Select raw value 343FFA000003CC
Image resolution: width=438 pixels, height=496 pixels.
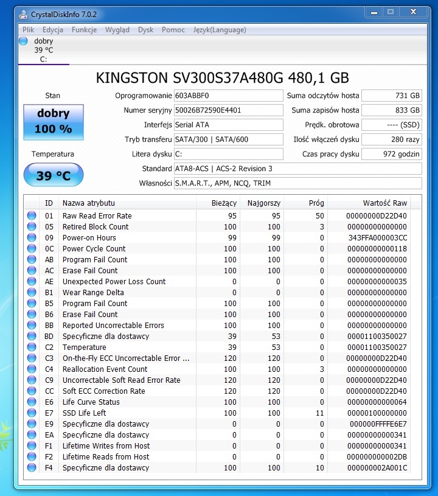[378, 237]
